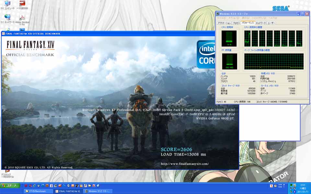Click status bar text プロセス: 46
311x194 pixels.
pyautogui.click(x=221, y=102)
